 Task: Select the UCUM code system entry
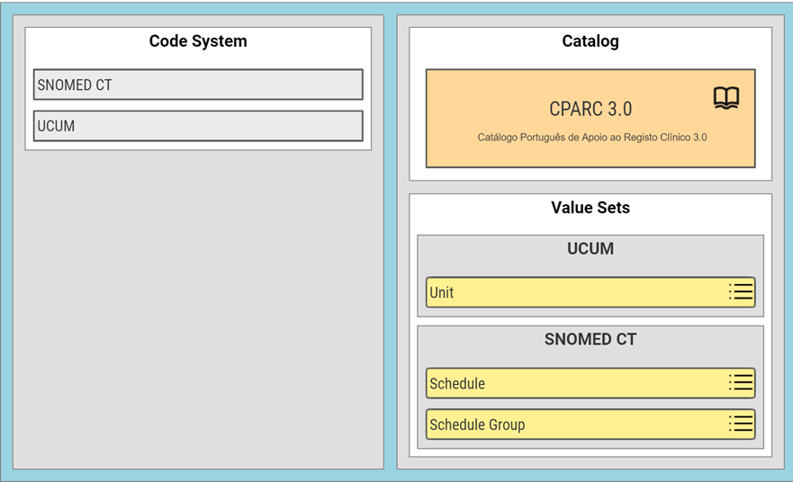click(198, 126)
